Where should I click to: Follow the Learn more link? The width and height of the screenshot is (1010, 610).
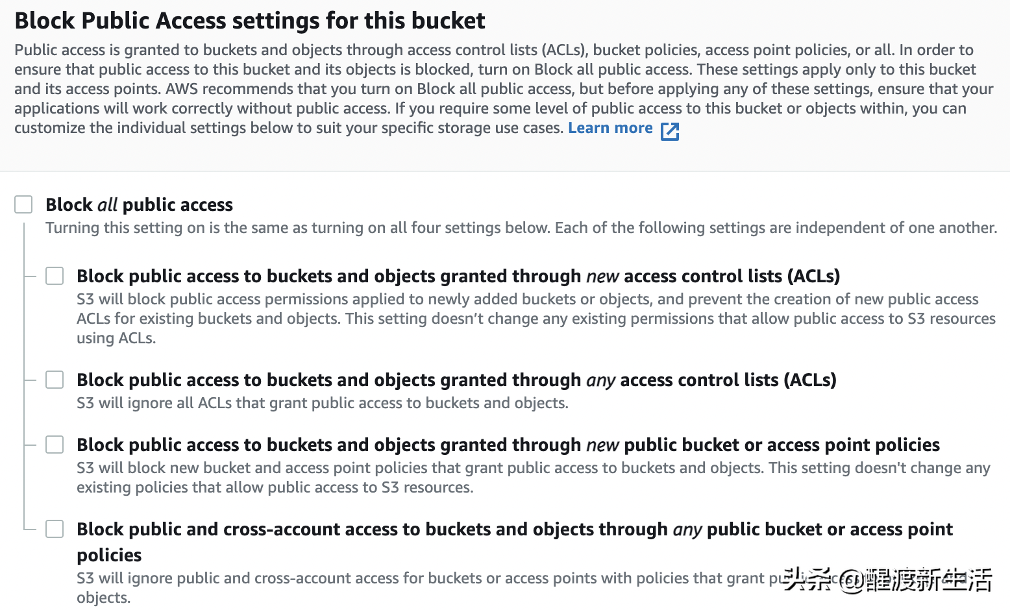610,128
